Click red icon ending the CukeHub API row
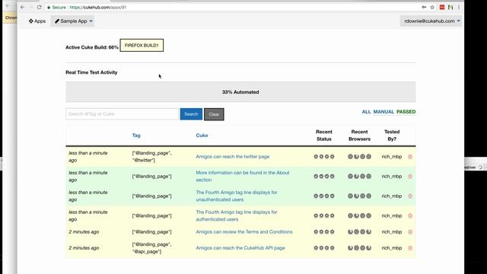 [410, 248]
